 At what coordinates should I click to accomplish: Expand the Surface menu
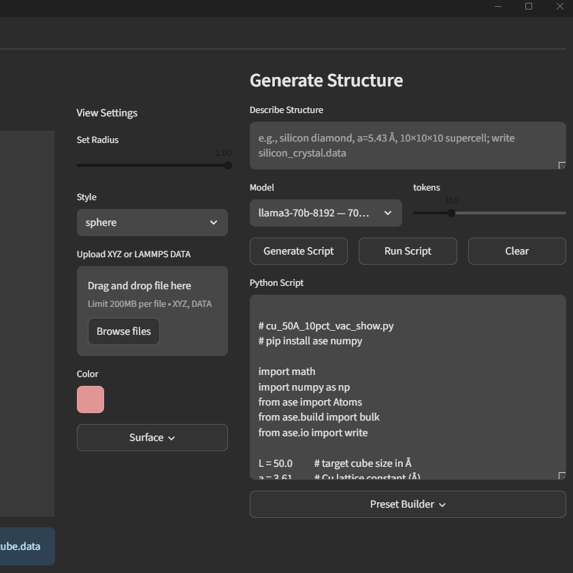pos(152,438)
